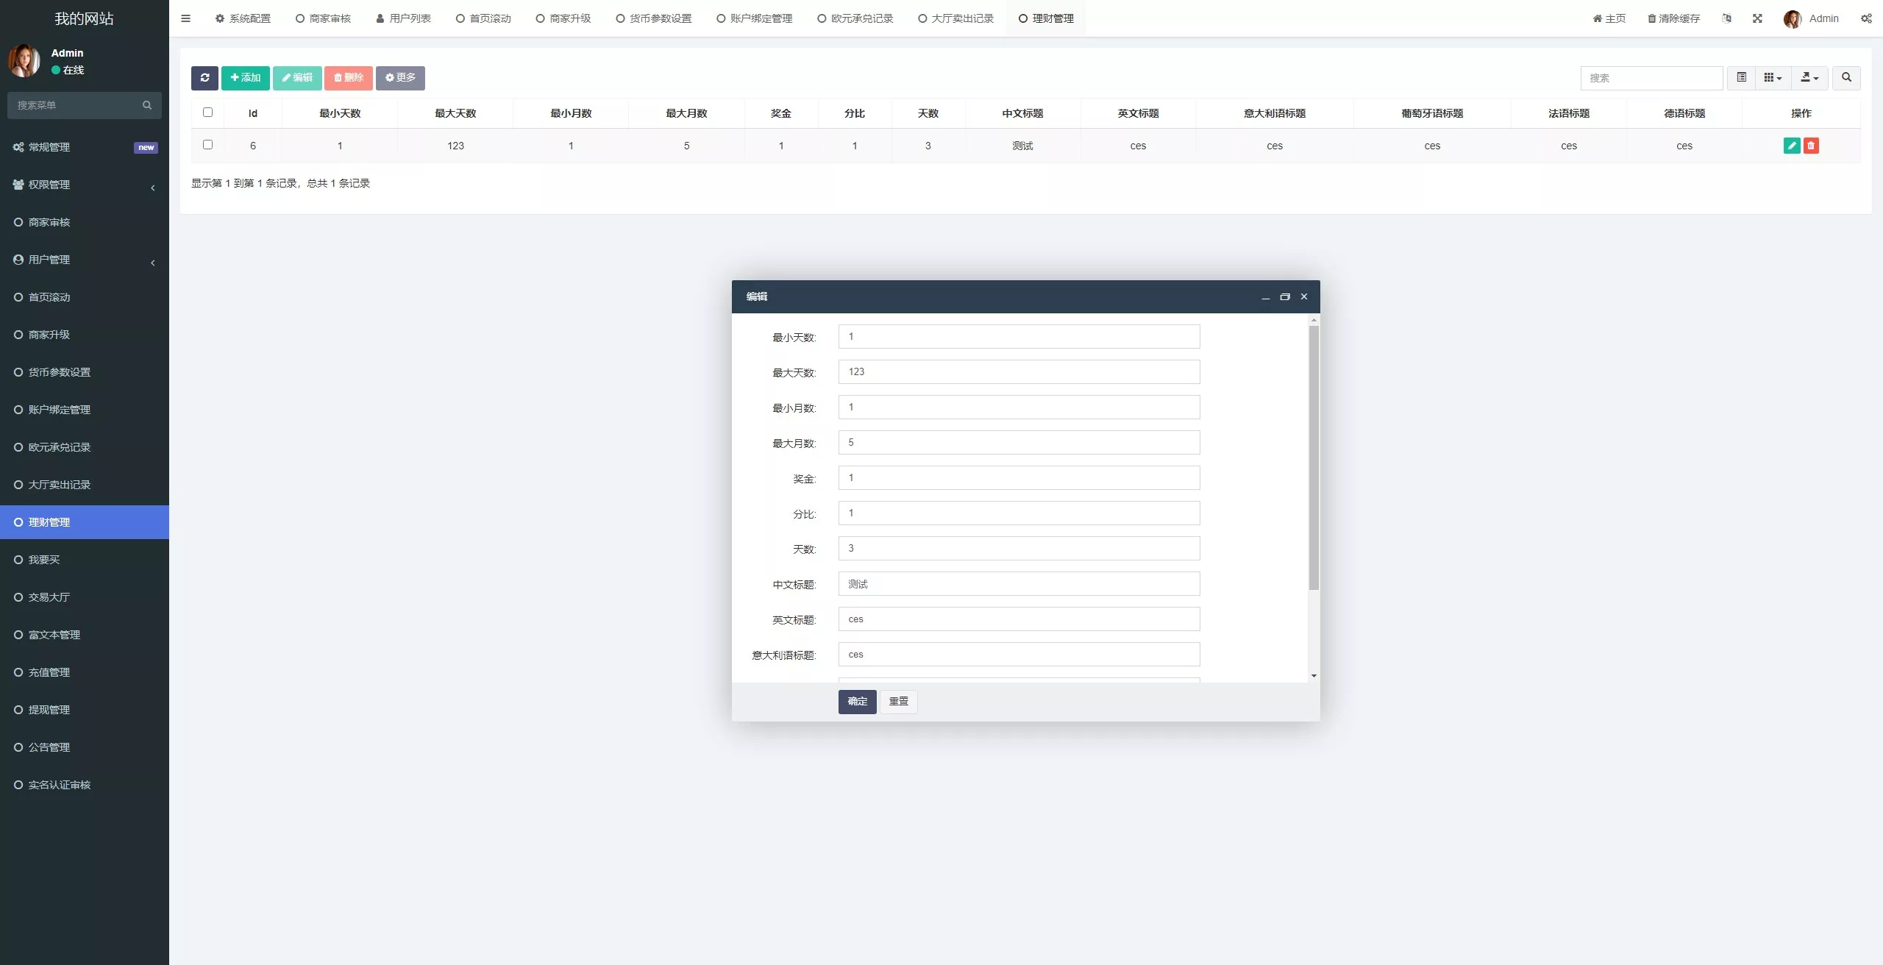This screenshot has width=1883, height=965.
Task: Open the columns visibility dropdown
Action: [1773, 78]
